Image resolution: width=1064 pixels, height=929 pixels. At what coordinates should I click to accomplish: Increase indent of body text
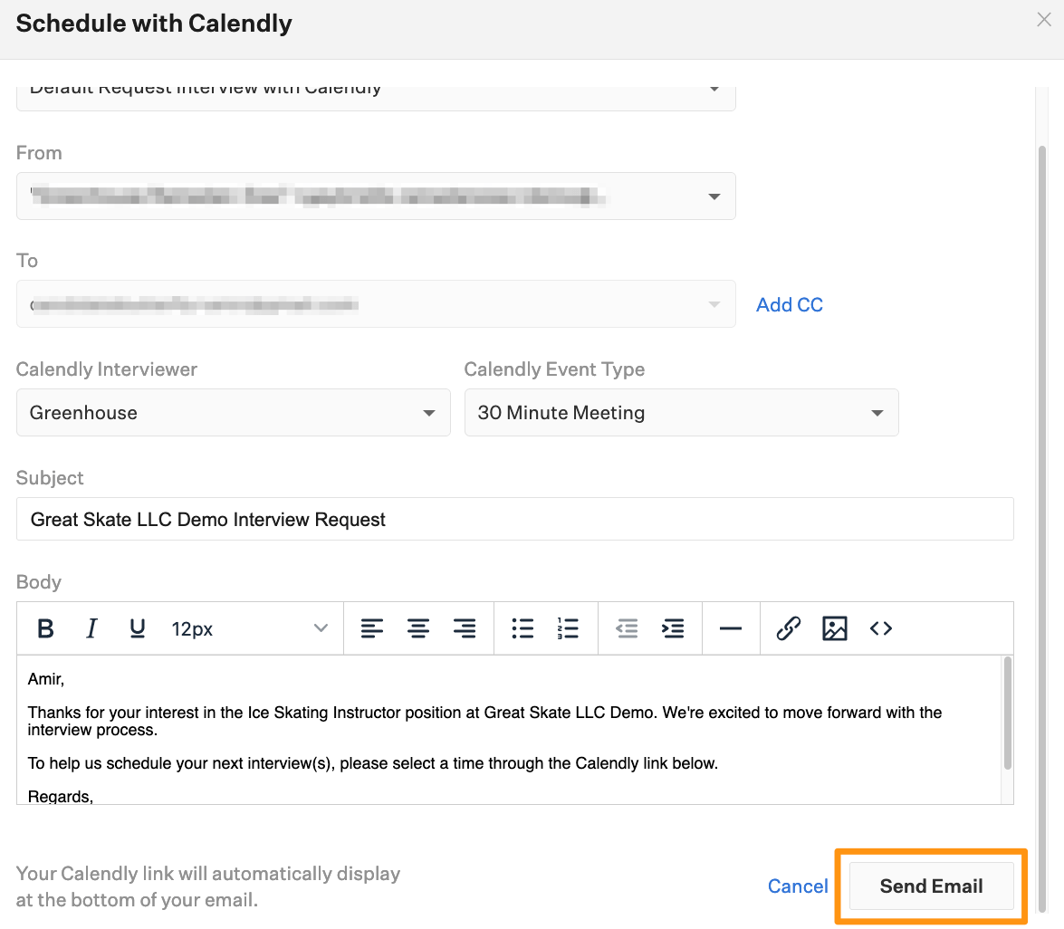[x=673, y=628]
